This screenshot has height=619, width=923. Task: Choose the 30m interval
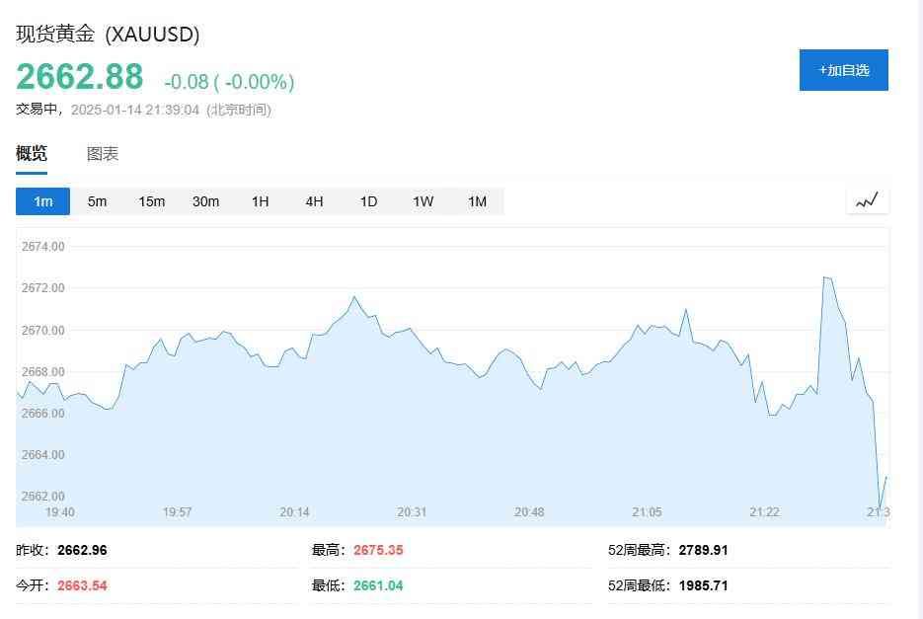(205, 201)
